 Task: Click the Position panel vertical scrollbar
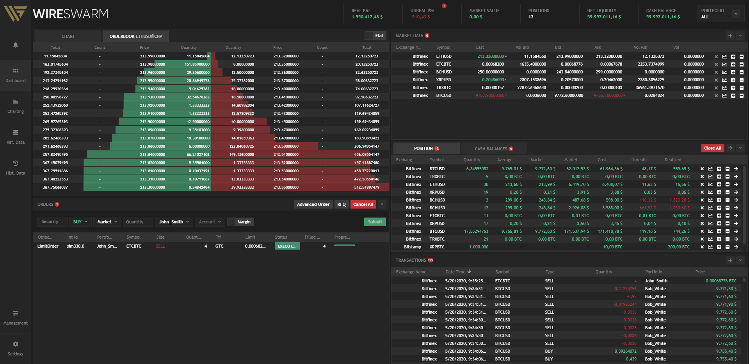pos(744,205)
